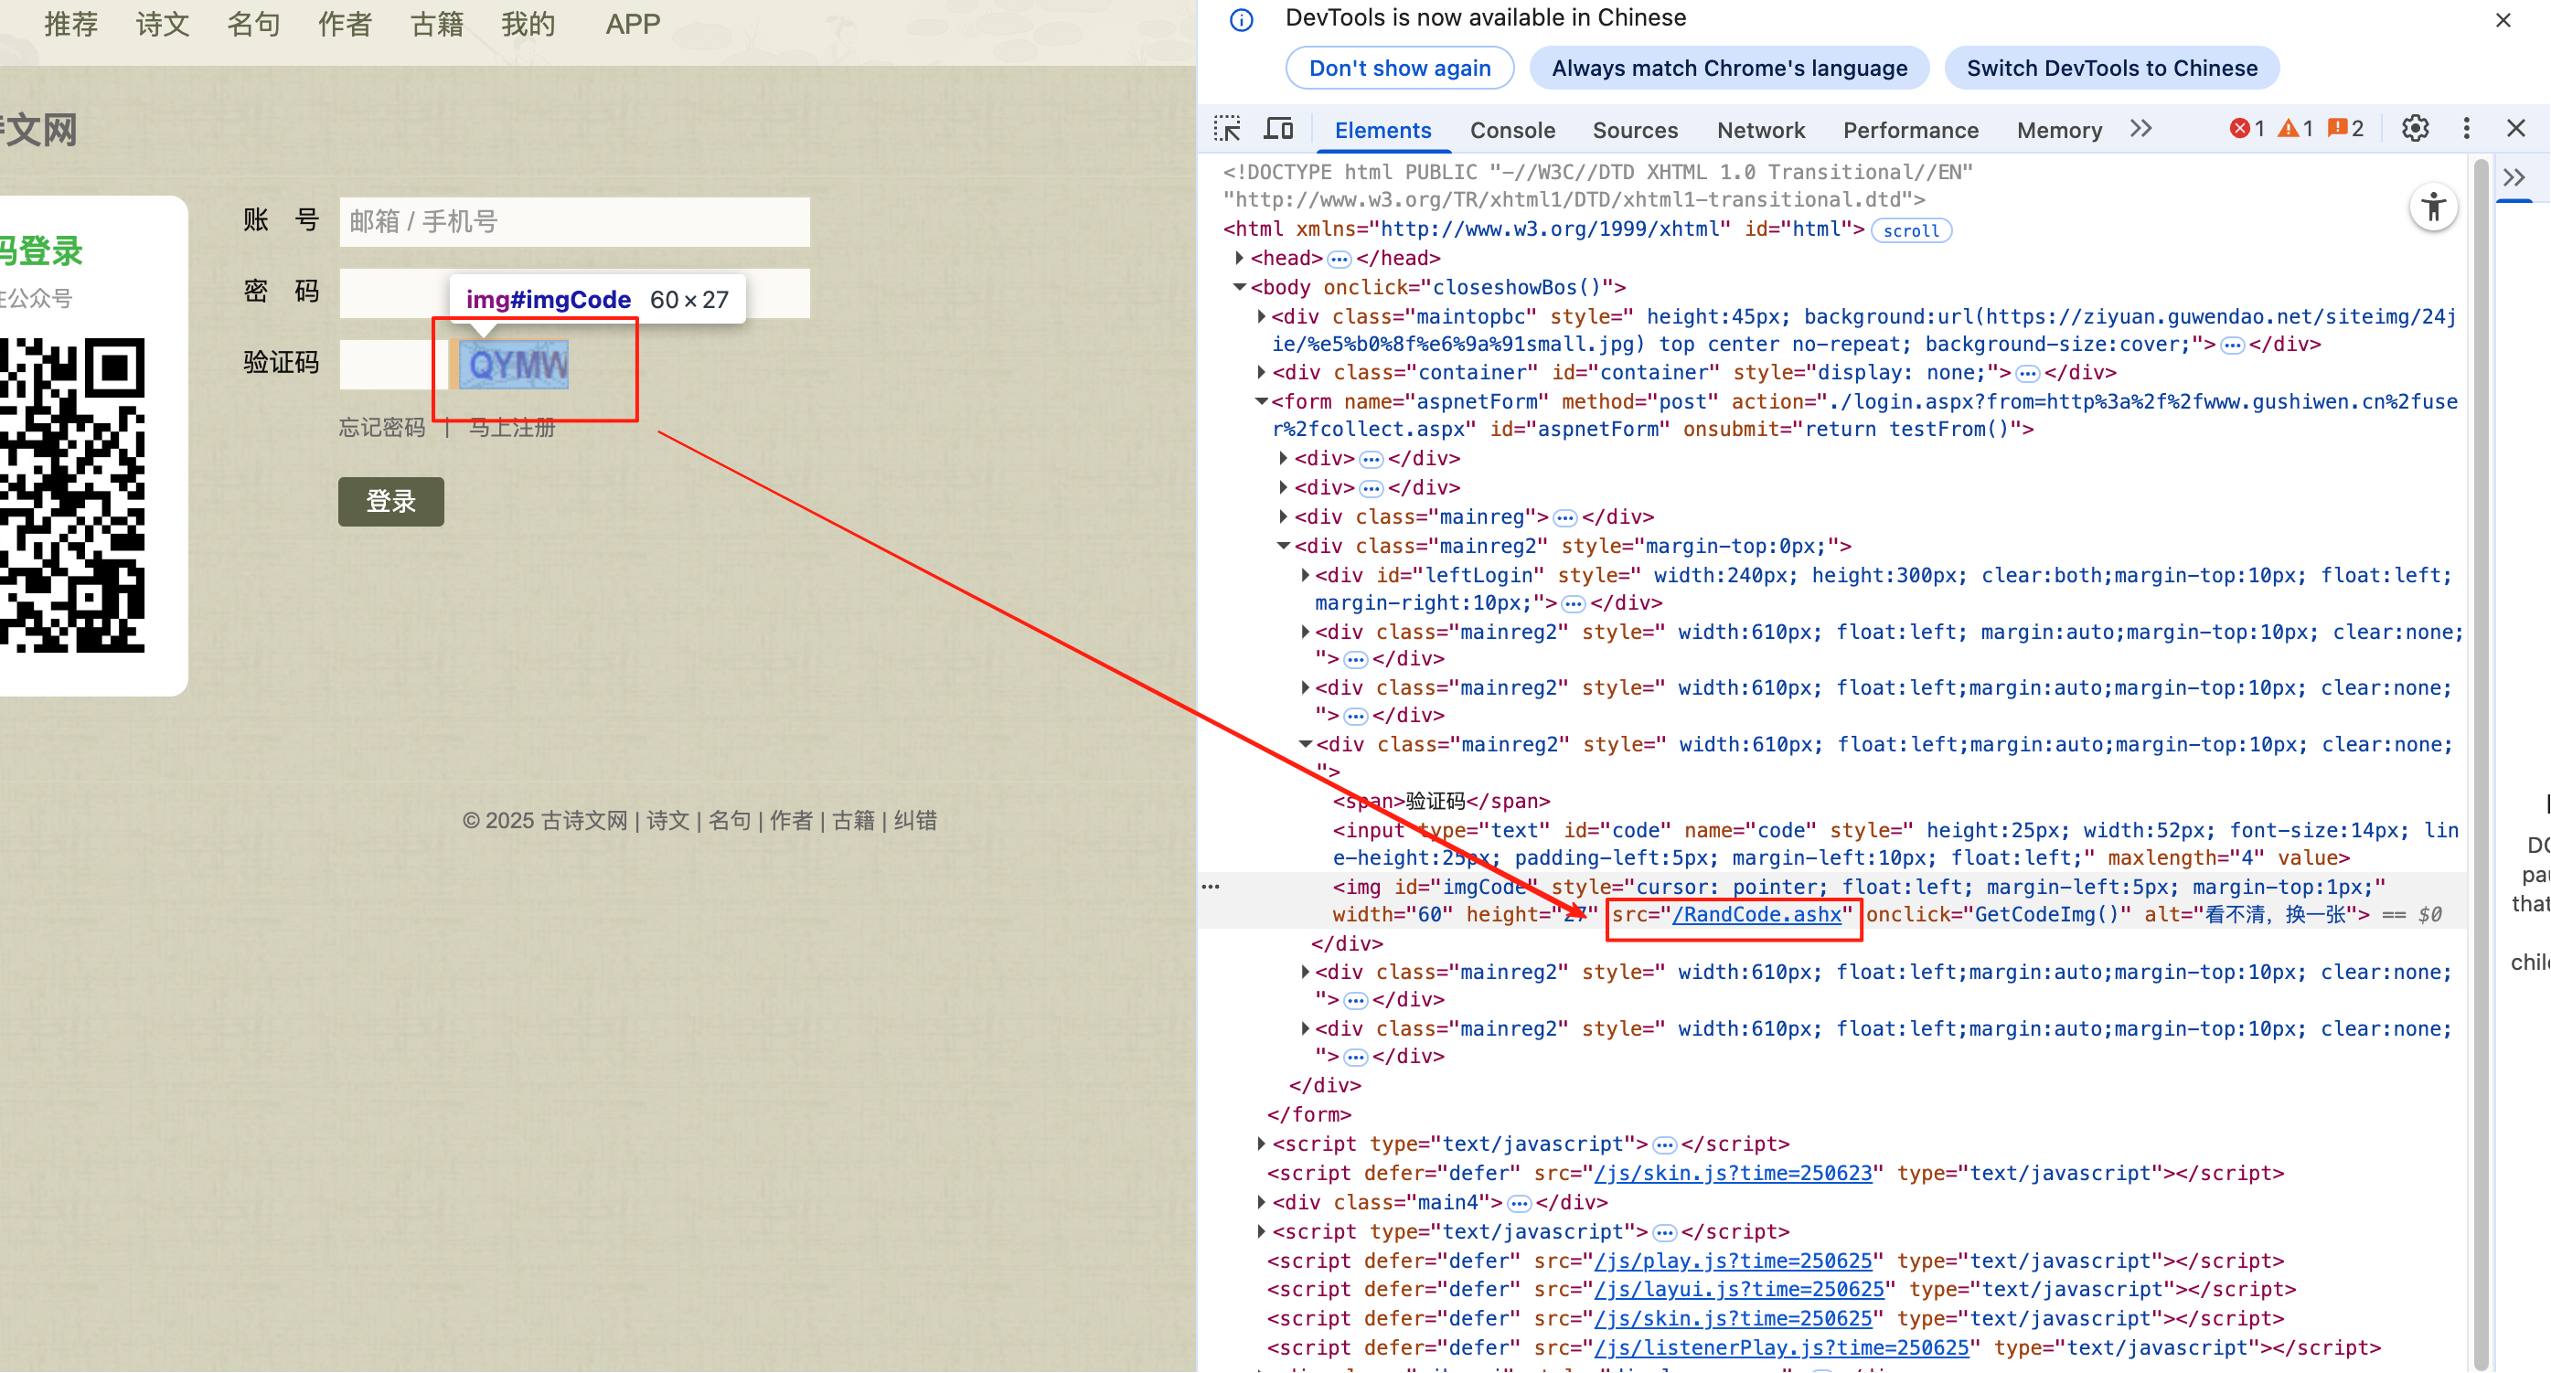The image size is (2551, 1373).
Task: Expand the container div node
Action: [1261, 372]
